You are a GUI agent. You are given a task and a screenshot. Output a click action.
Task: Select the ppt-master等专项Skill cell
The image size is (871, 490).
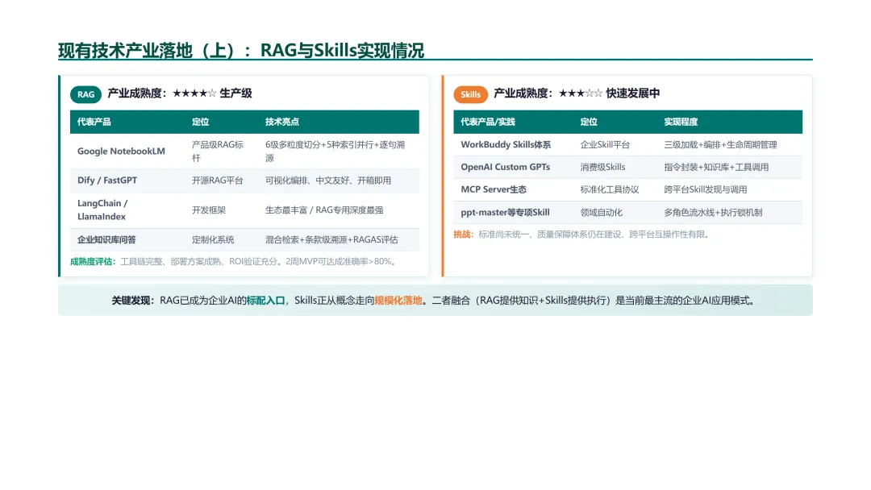[x=505, y=213]
